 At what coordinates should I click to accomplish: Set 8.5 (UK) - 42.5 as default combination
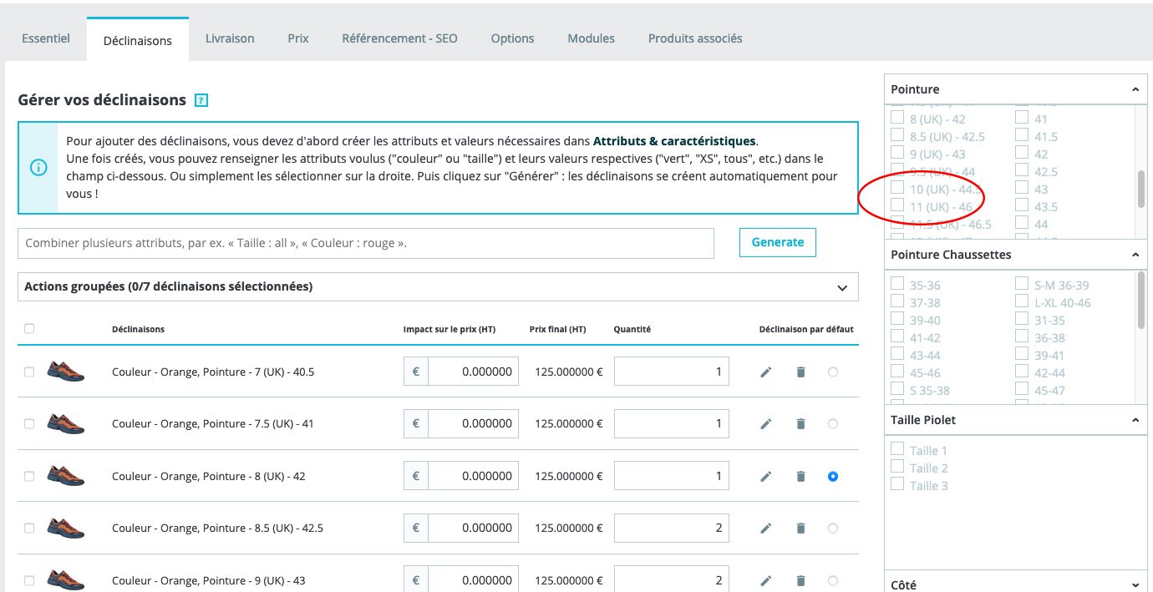point(833,529)
